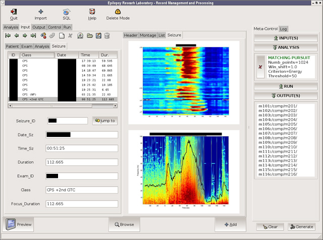
Task: Select the CPS +2nd GTC table row
Action: [63, 99]
